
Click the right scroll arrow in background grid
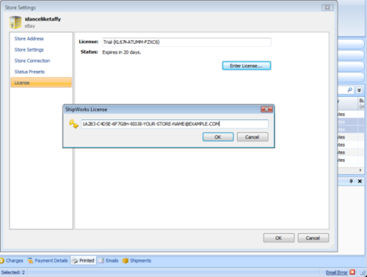pos(360,170)
